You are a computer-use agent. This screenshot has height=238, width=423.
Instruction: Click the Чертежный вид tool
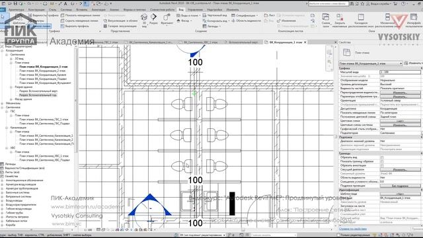point(215,15)
